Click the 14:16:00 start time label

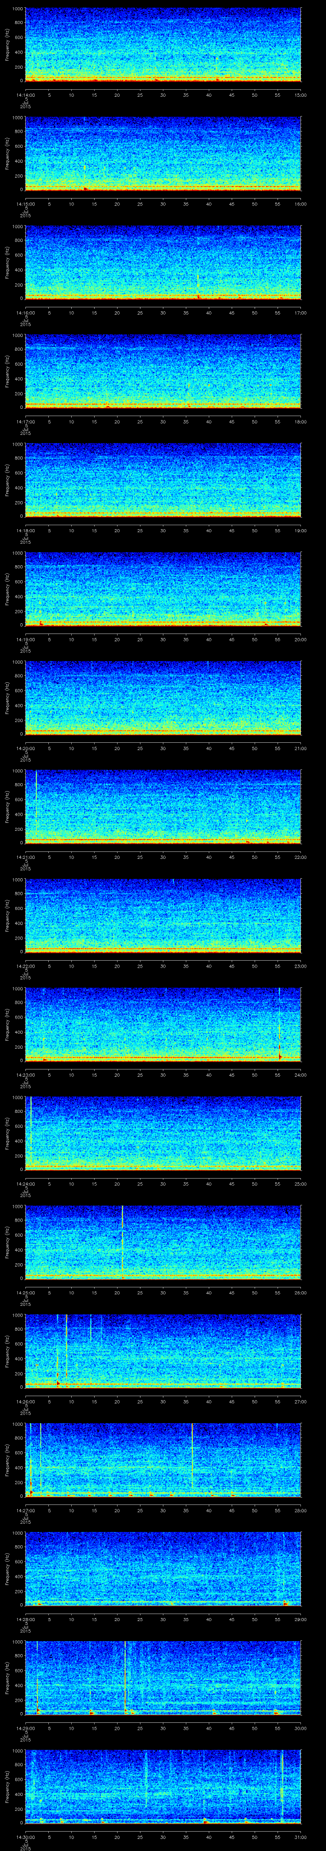tap(26, 312)
